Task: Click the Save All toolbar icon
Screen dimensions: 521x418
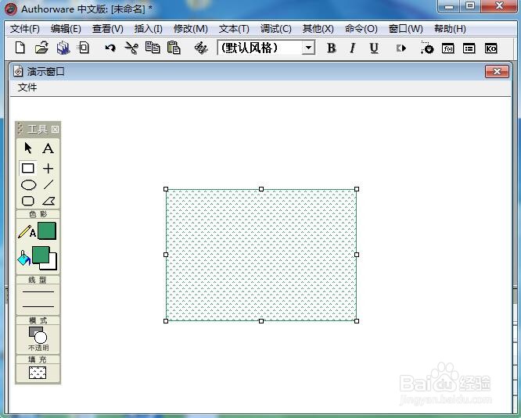Action: click(x=63, y=48)
